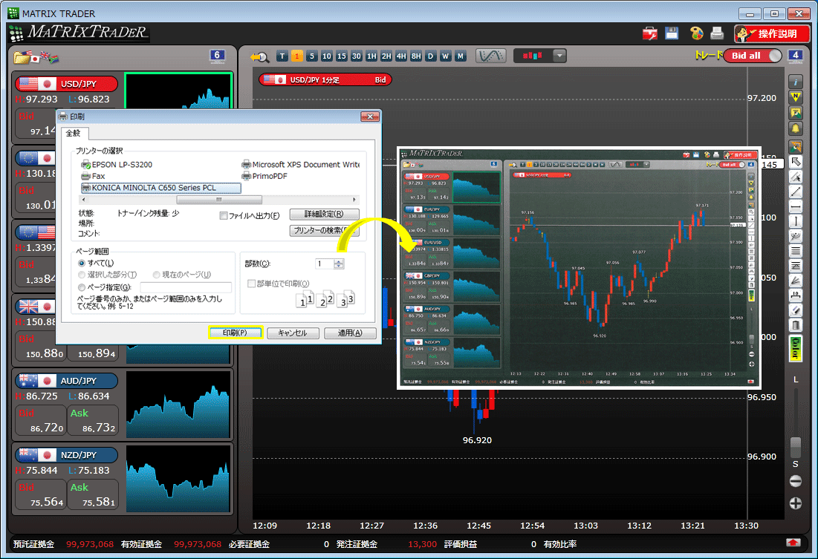Select the 5 minute timeframe
The width and height of the screenshot is (818, 559).
(311, 56)
